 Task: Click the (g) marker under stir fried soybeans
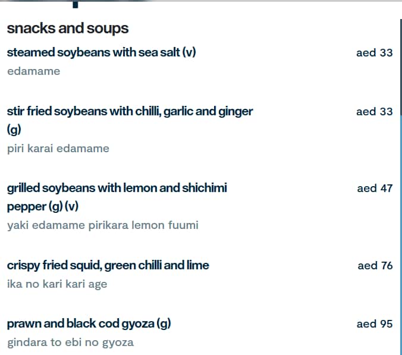pos(14,130)
